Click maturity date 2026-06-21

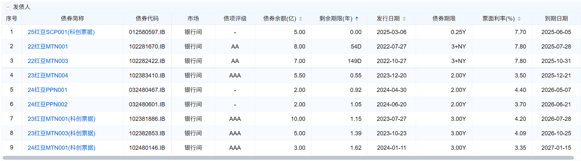point(556,104)
